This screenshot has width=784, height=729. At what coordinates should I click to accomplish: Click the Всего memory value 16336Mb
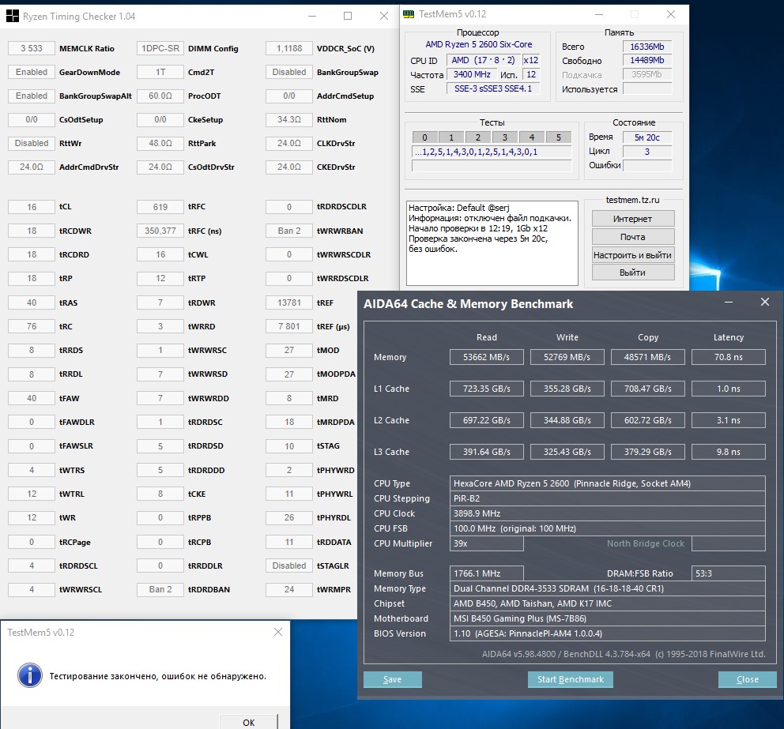coord(647,47)
